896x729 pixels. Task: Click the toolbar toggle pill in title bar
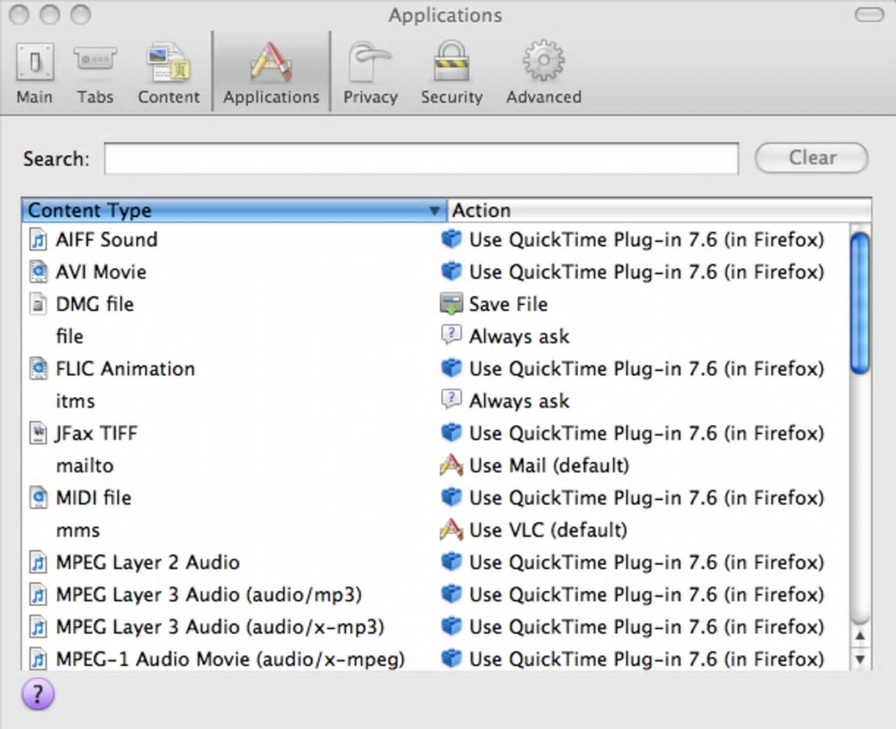[x=870, y=15]
